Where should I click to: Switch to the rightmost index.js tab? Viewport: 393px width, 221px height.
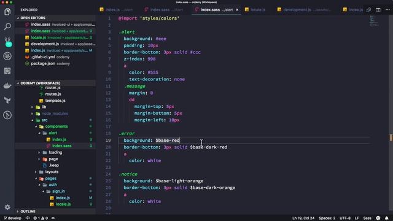coord(352,10)
